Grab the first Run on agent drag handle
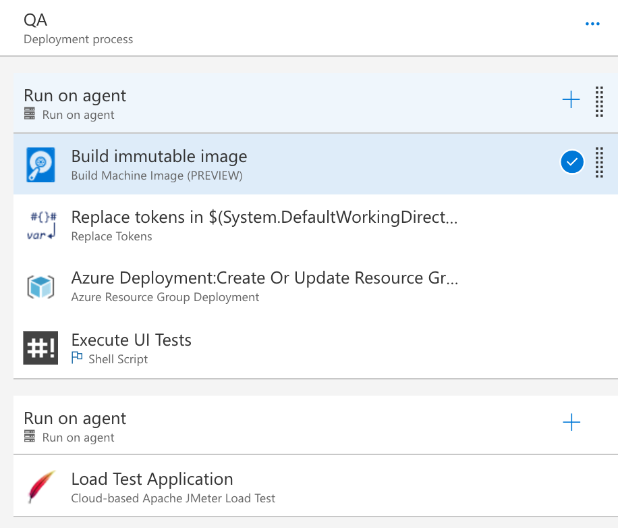The height and width of the screenshot is (528, 618). (x=599, y=102)
